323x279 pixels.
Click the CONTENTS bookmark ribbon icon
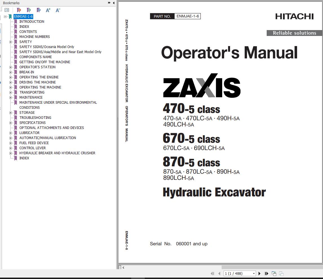pos(15,32)
